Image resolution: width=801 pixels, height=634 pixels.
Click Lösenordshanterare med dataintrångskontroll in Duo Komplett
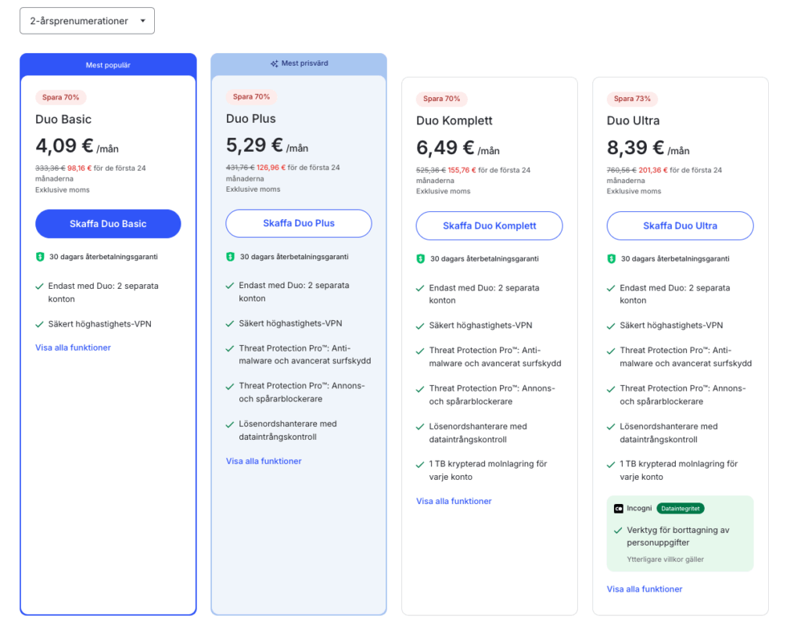tap(478, 433)
